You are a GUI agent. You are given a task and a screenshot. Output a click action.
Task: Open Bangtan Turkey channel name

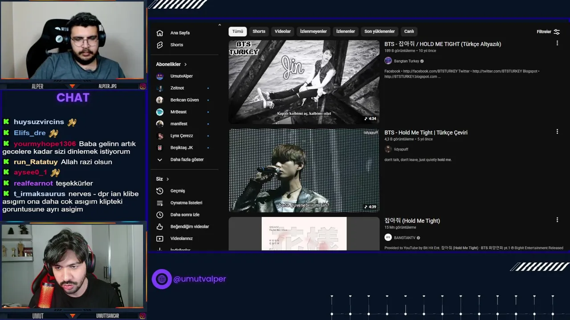pyautogui.click(x=407, y=61)
